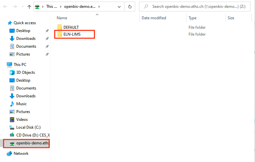255x162 pixels.
Task: Expand the chevron after 'This ...' breadcrumb
Action: [x=61, y=7]
